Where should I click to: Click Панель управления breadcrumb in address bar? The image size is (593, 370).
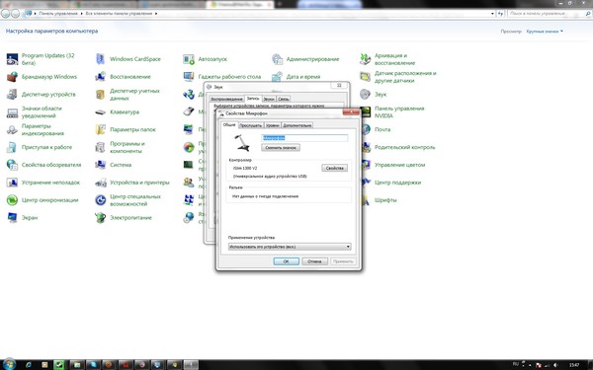pos(58,14)
